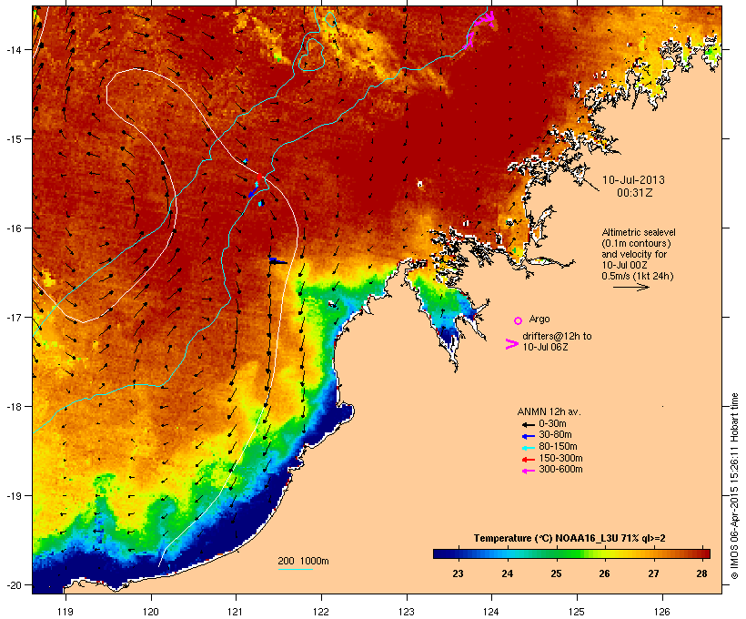This screenshot has height=619, width=746.
Task: Click the longitude axis label 125
Action: 577,612
